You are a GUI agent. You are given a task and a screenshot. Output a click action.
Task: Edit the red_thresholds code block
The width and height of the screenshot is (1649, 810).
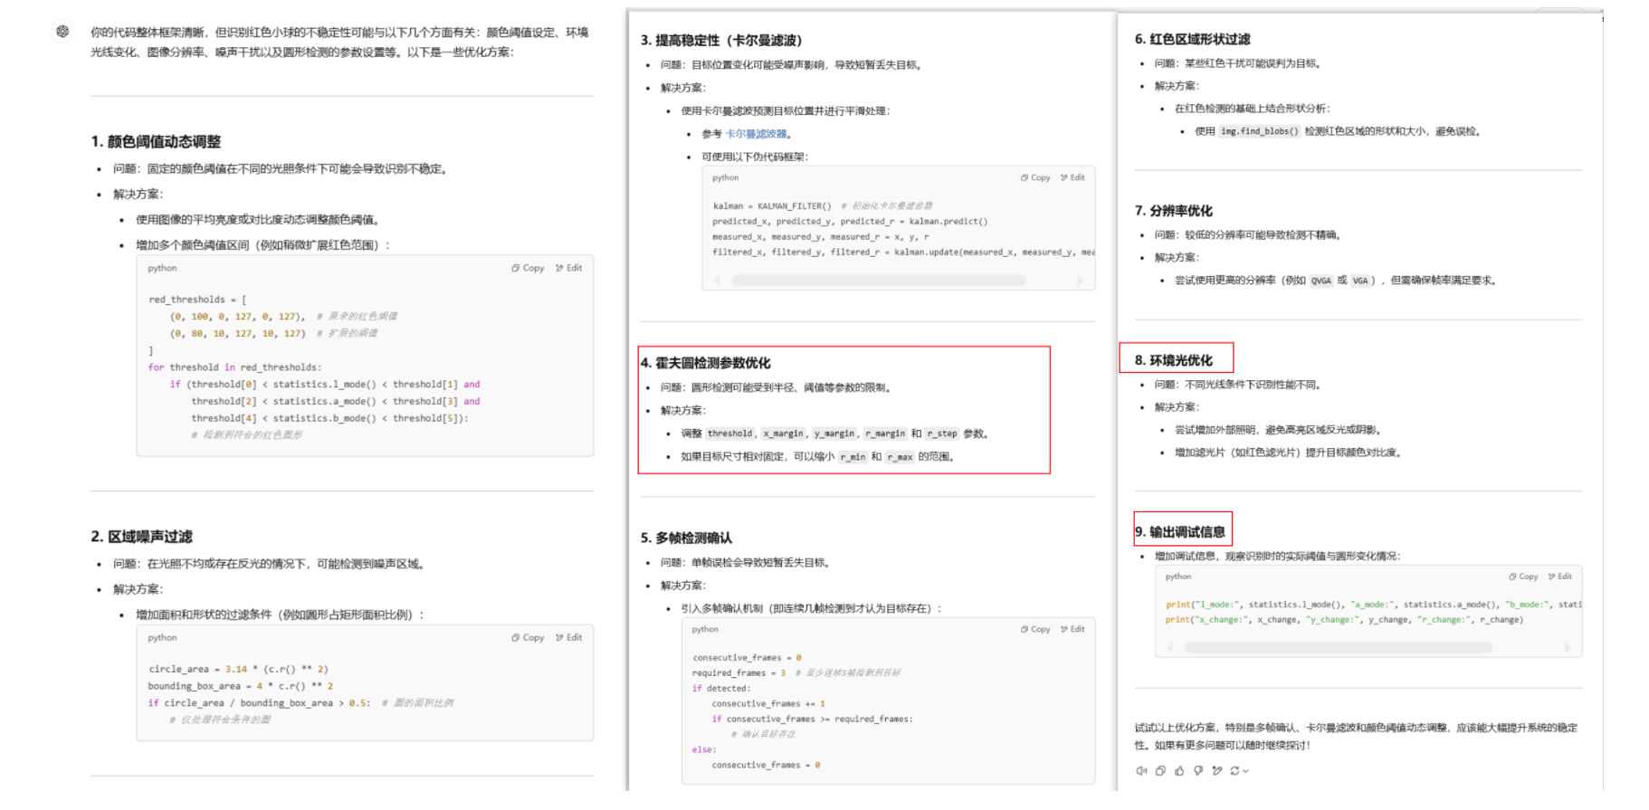569,268
